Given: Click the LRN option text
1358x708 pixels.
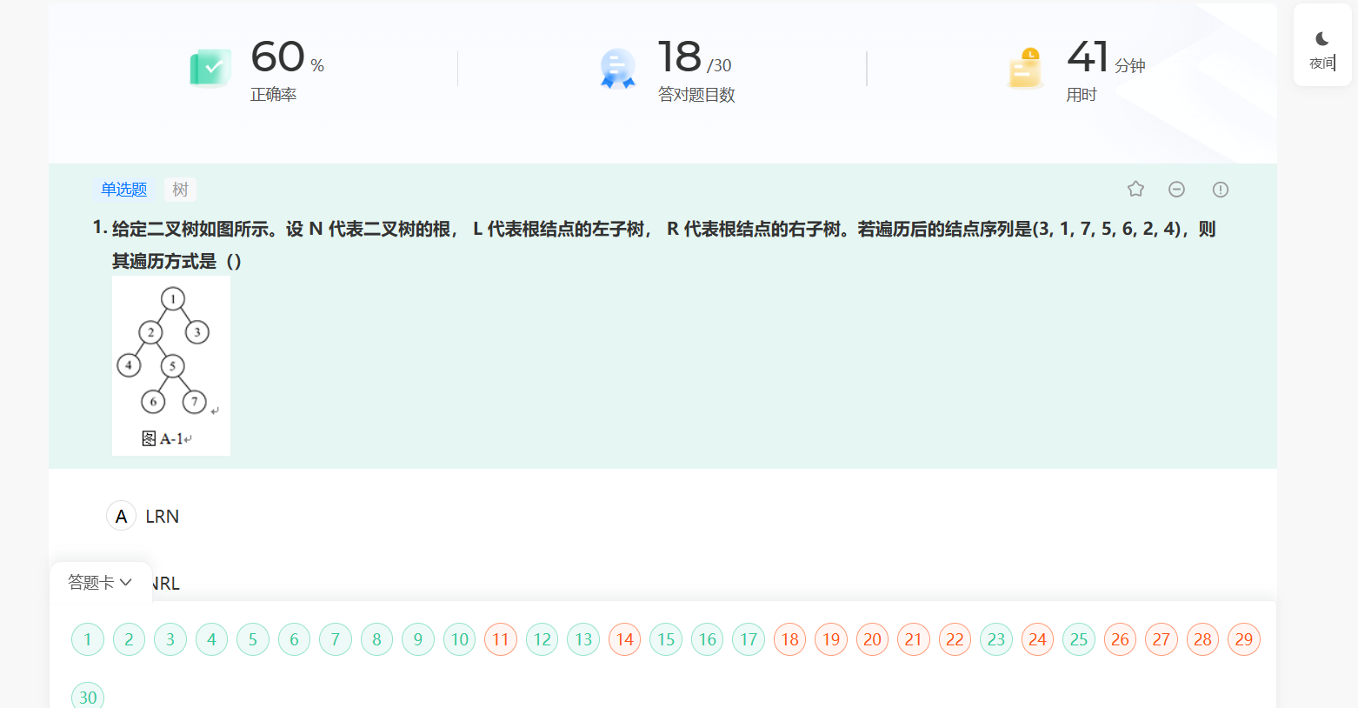Looking at the screenshot, I should [x=163, y=517].
